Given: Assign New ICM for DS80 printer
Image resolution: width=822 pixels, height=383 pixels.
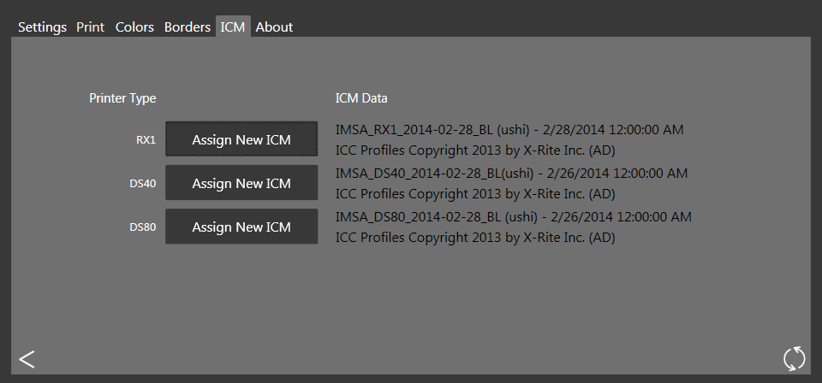Looking at the screenshot, I should (x=241, y=227).
